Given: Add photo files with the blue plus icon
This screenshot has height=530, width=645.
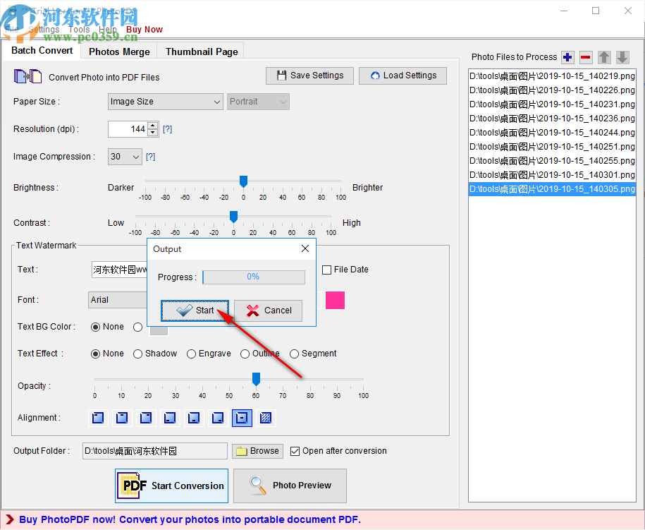Looking at the screenshot, I should 567,57.
